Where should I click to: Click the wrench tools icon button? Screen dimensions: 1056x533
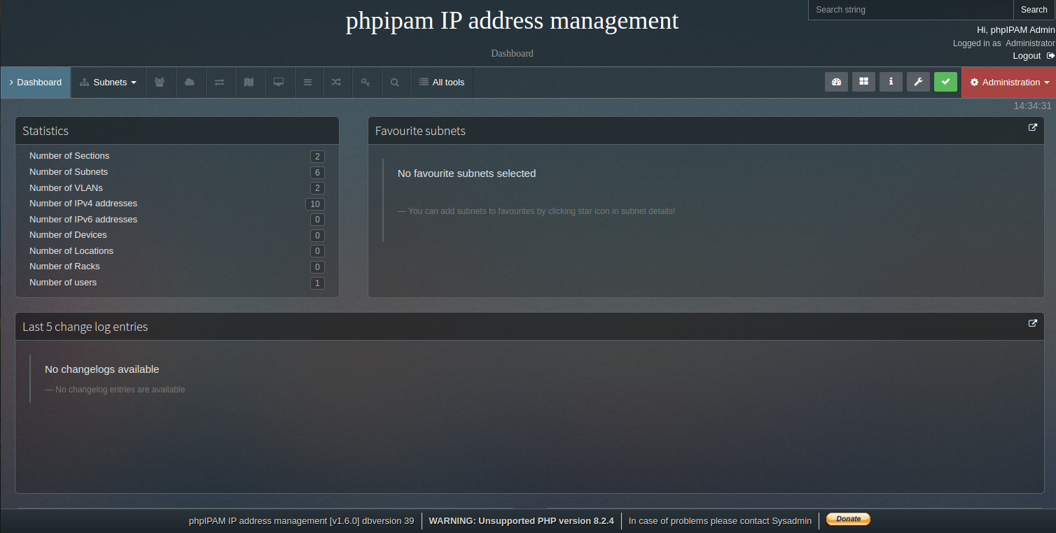coord(918,82)
